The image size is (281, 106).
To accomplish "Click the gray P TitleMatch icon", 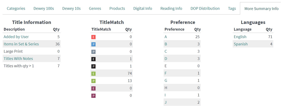I will point(93,52).
